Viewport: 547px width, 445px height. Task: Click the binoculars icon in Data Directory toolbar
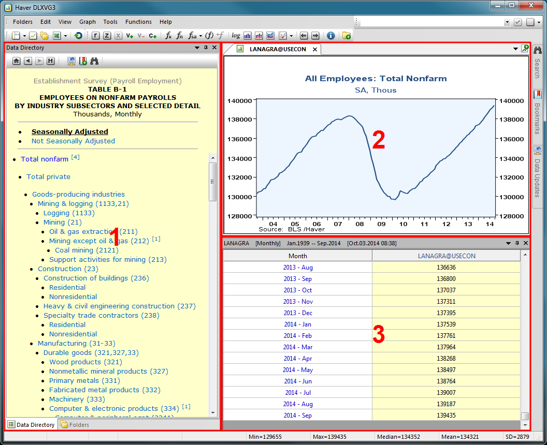click(94, 61)
